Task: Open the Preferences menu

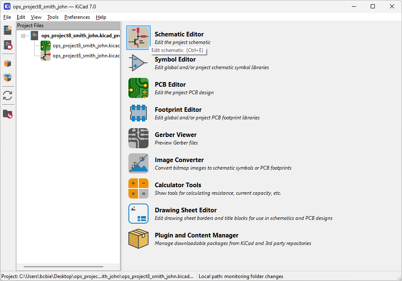Action: click(77, 17)
